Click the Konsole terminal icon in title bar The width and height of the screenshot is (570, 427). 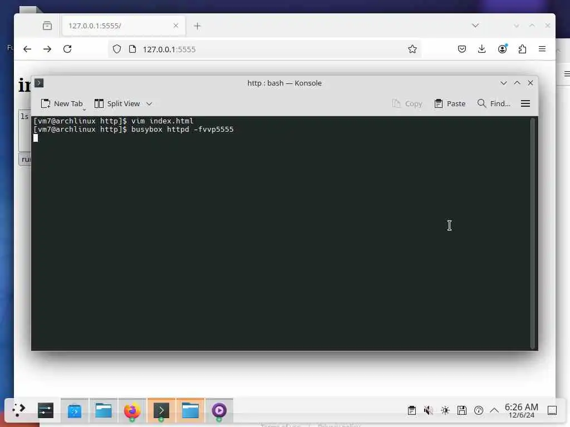pos(40,83)
